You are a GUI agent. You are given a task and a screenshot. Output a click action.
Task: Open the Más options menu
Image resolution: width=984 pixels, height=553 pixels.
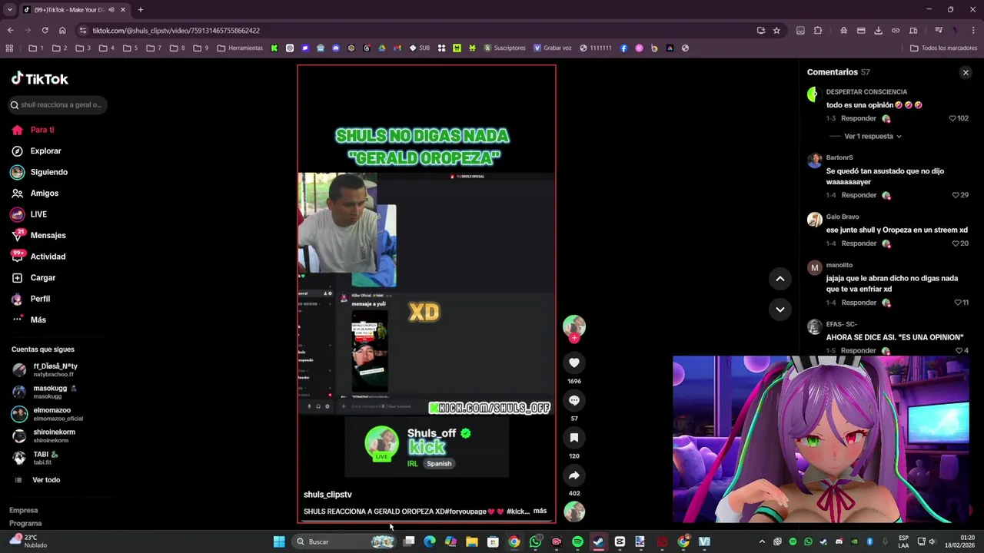tap(38, 320)
